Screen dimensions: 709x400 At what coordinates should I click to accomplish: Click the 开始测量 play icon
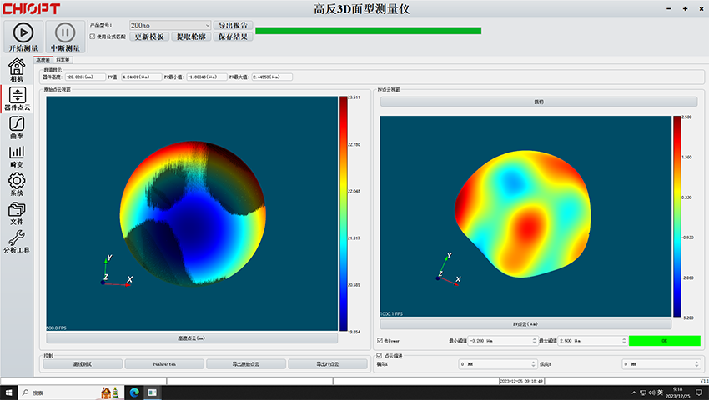23,32
